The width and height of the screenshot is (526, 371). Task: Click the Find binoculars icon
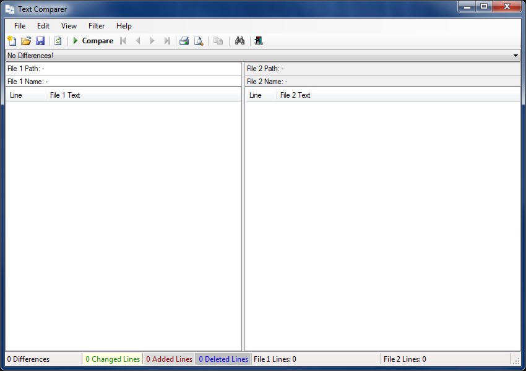point(240,41)
